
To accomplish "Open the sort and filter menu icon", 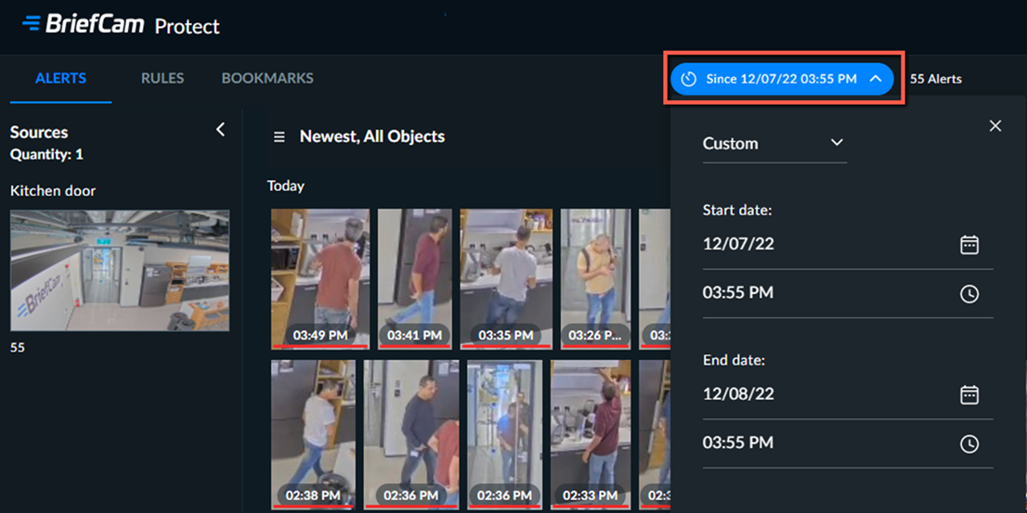I will (x=279, y=137).
